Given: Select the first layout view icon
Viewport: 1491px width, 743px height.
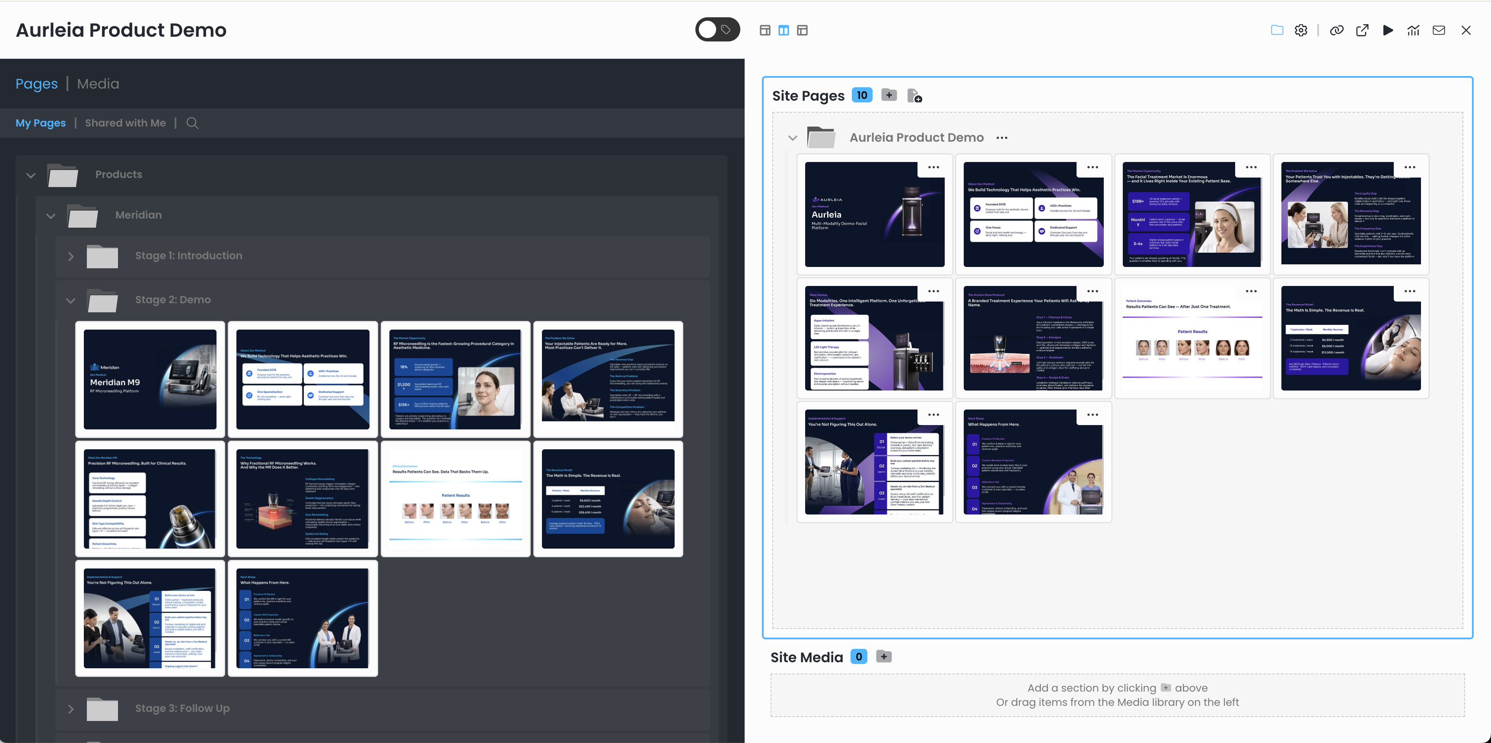Looking at the screenshot, I should coord(765,30).
